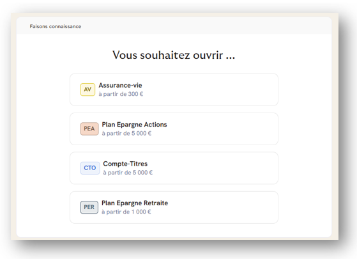Click the 'à partir de 300 €' text

point(121,94)
